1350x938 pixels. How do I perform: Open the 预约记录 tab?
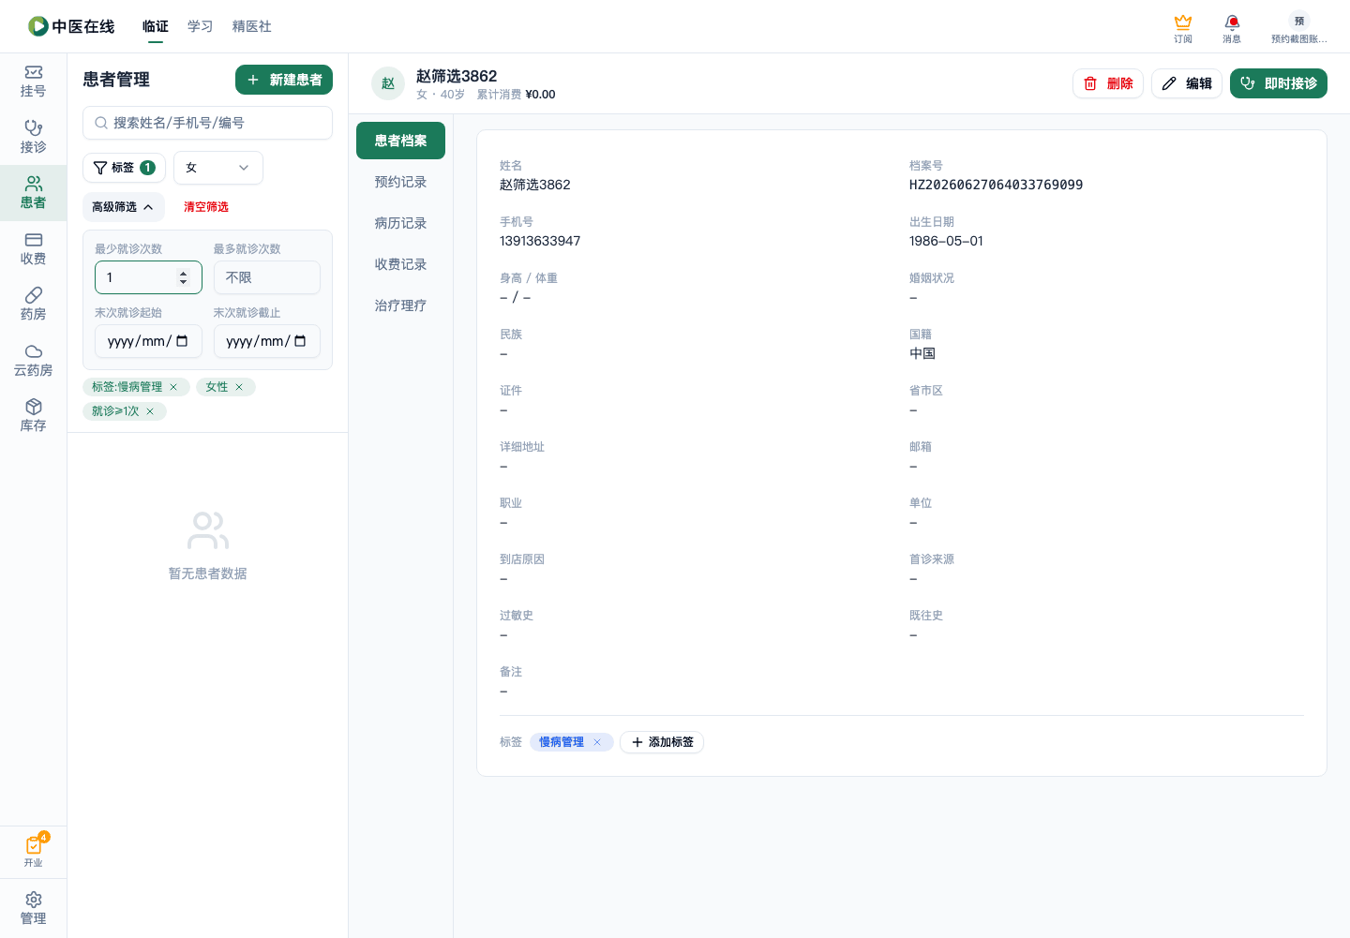[x=400, y=182]
